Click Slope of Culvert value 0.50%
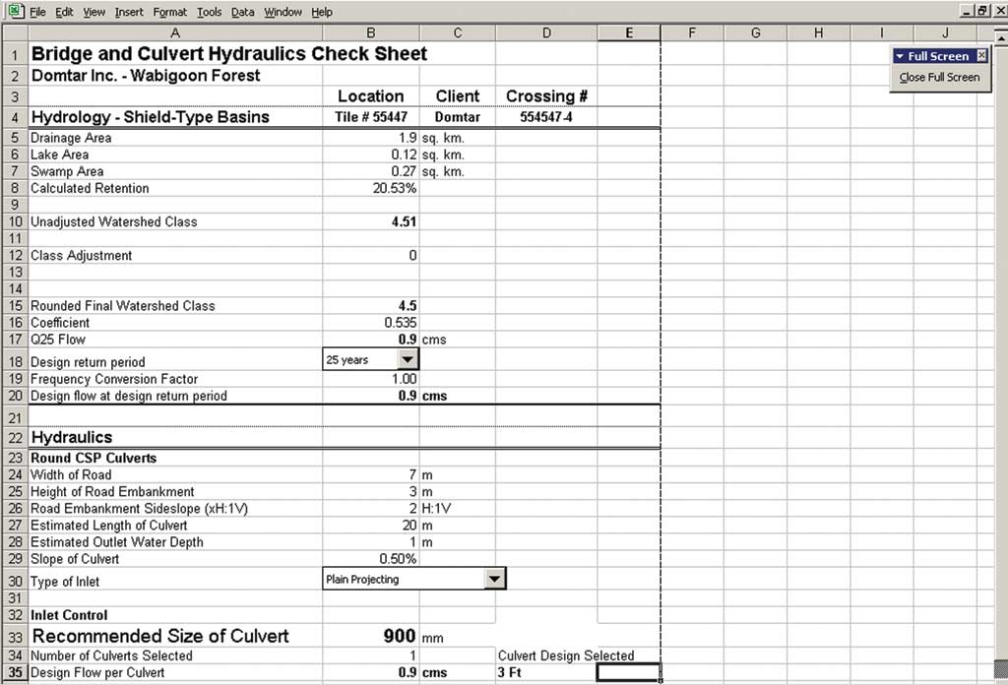Viewport: 1008px width, 685px height. [x=371, y=559]
